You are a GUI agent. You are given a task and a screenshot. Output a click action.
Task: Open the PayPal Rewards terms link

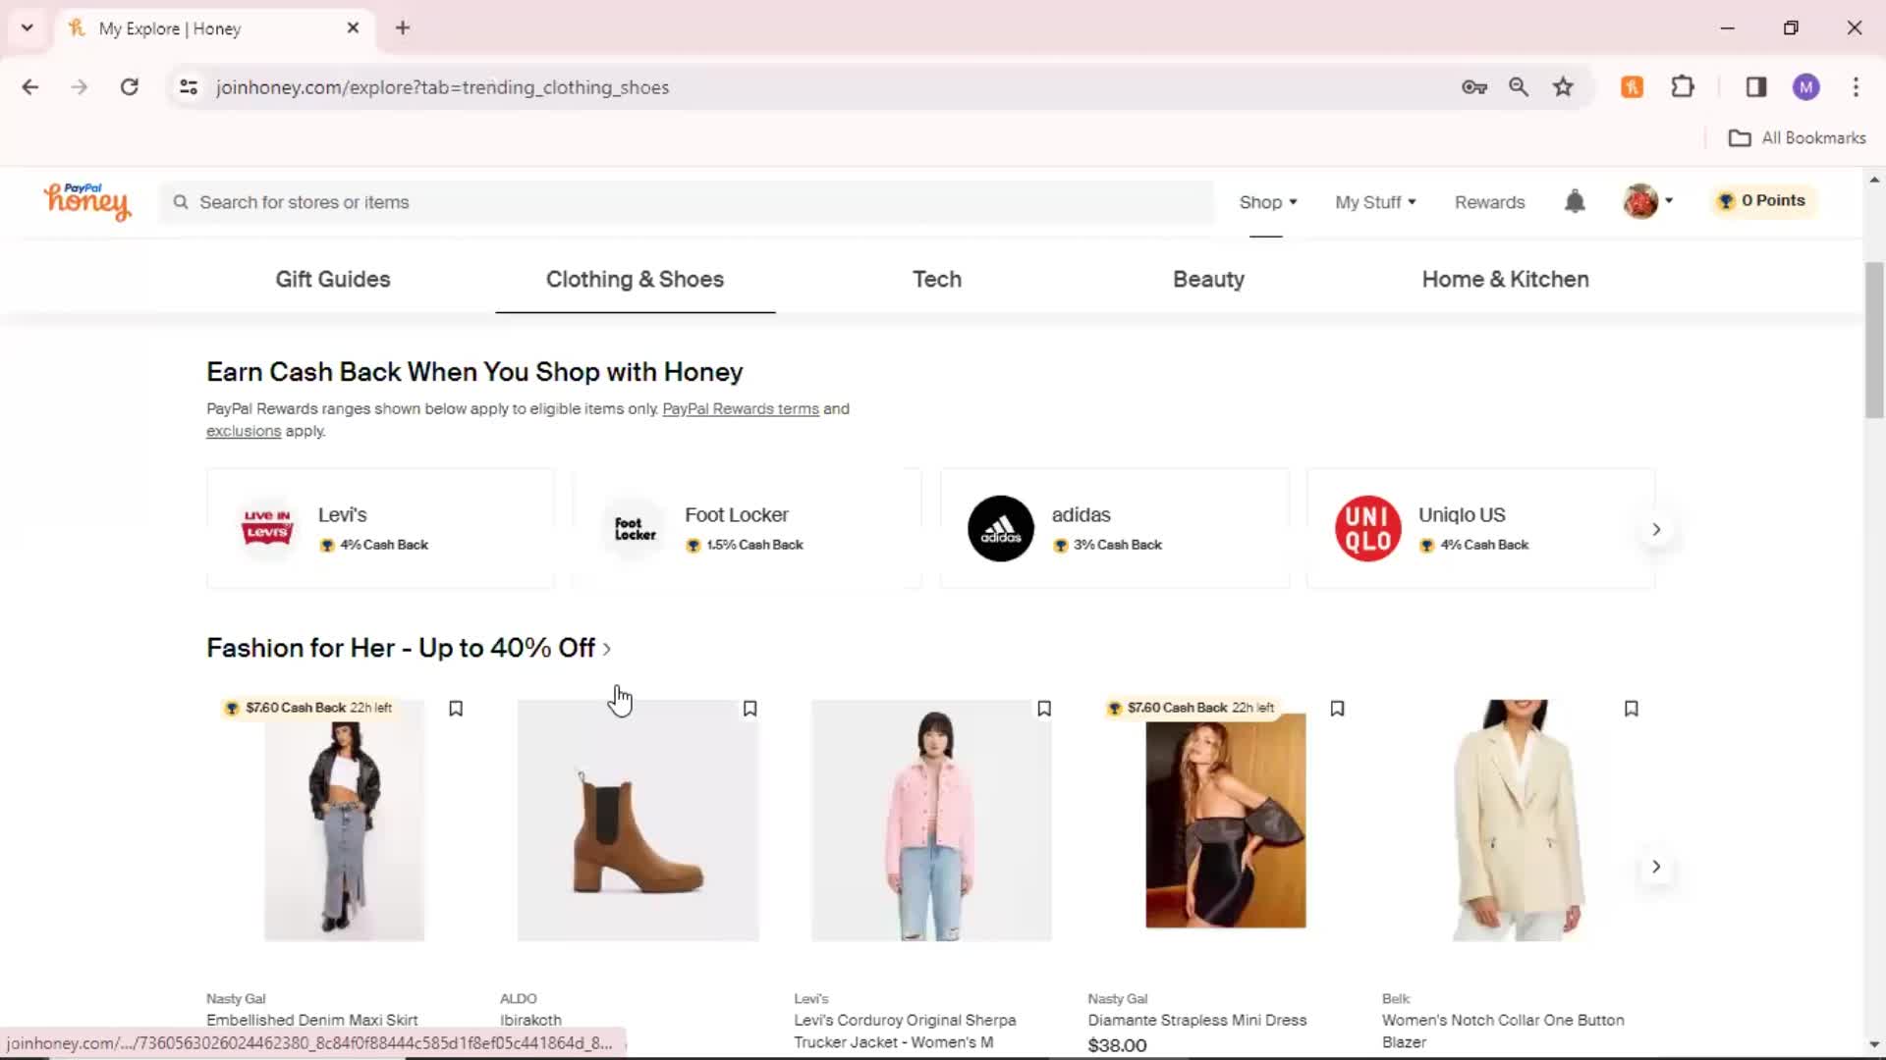tap(741, 408)
